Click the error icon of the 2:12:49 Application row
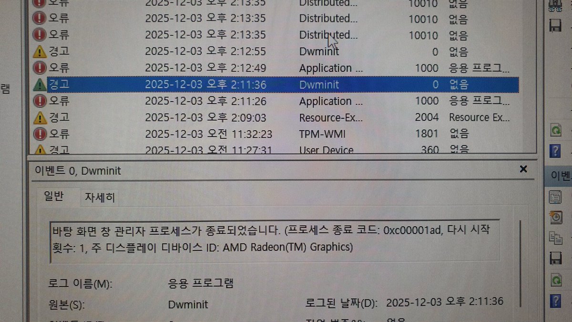 click(40, 68)
